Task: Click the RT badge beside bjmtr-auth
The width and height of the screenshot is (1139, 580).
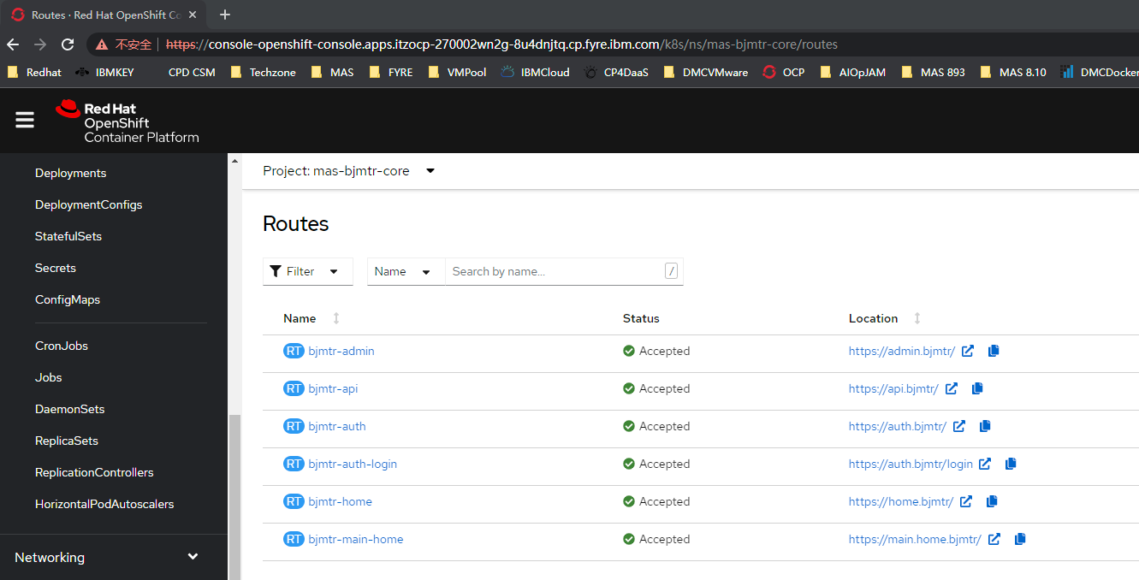Action: tap(294, 425)
